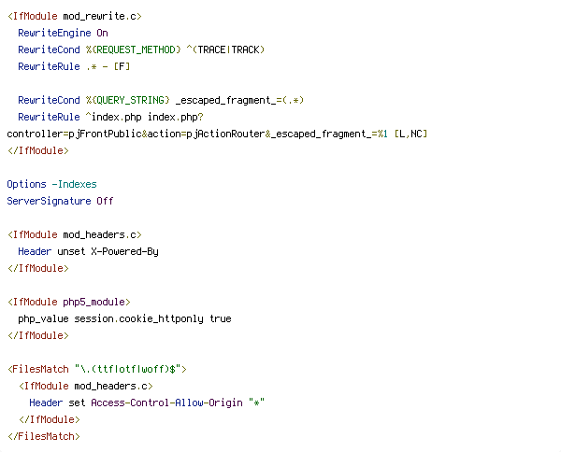
Task: Click the '<IfModule php5_module>' tag
Action: pyautogui.click(x=68, y=302)
